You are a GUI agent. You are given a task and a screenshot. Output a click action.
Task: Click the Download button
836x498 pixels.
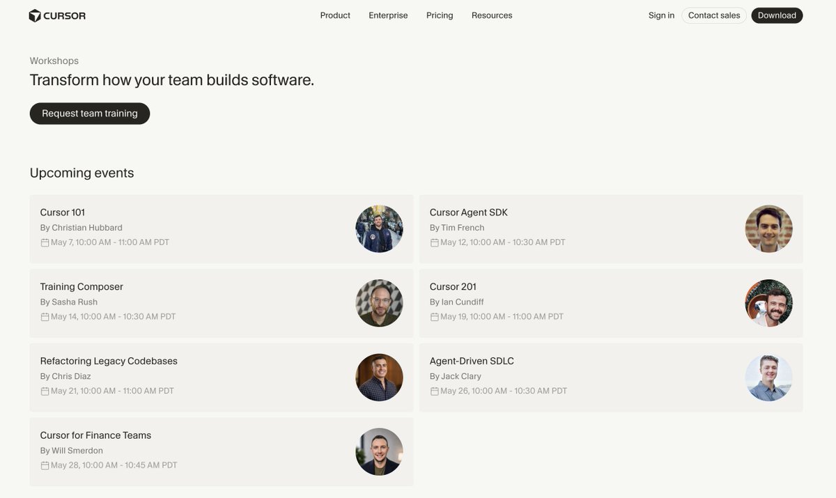[777, 15]
